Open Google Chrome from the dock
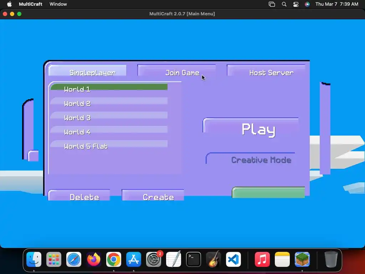The height and width of the screenshot is (274, 365). (x=114, y=259)
